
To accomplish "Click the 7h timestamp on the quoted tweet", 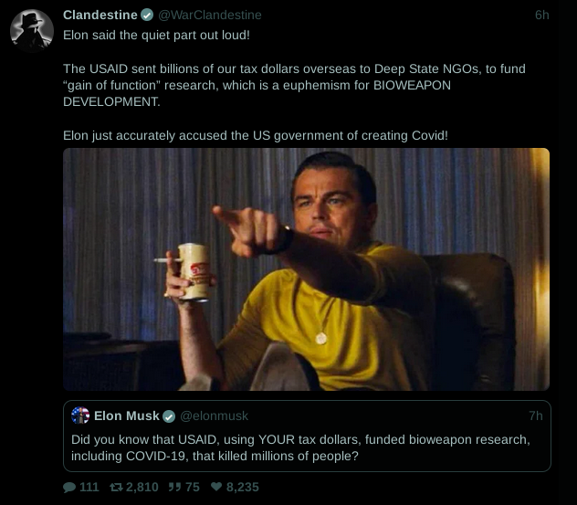I will point(535,416).
